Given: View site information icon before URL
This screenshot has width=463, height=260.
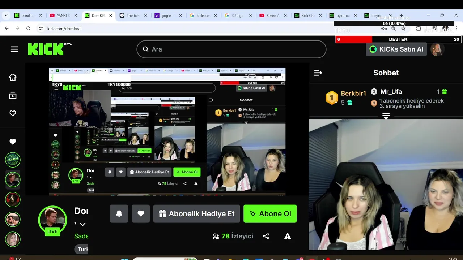Looking at the screenshot, I should (x=41, y=28).
